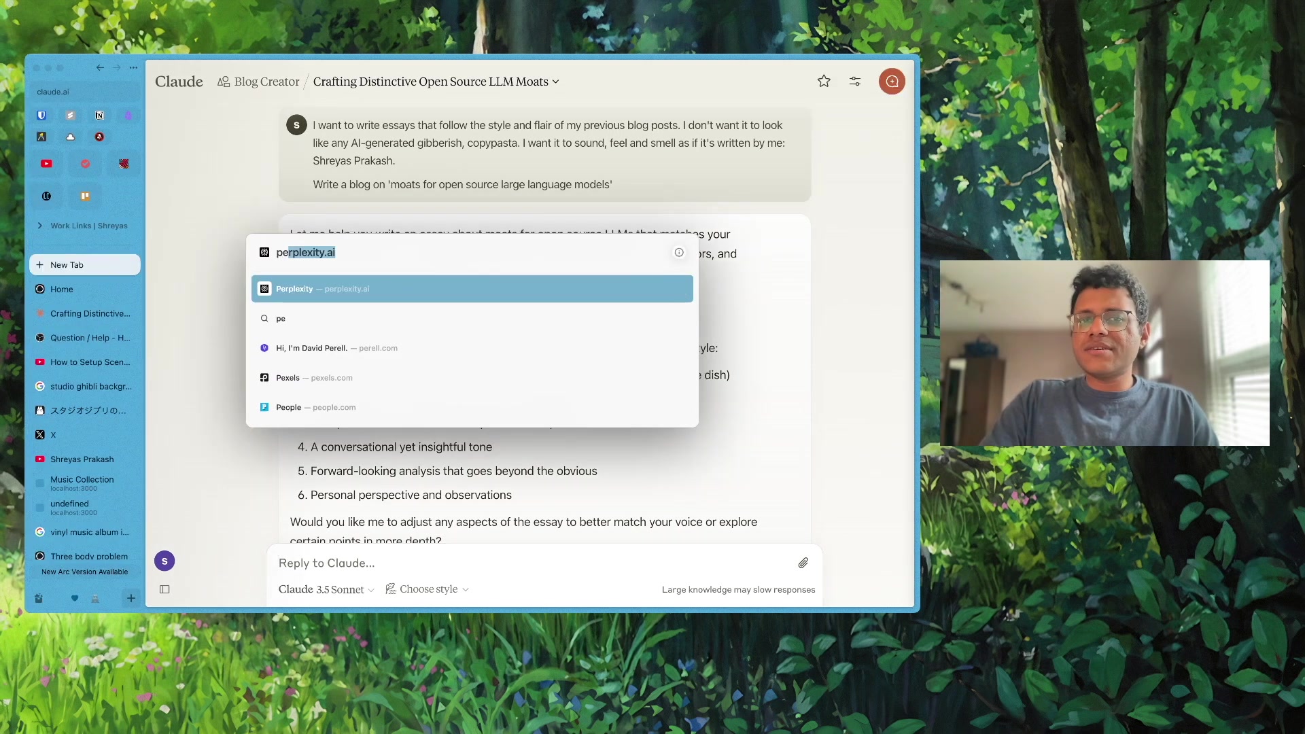Image resolution: width=1305 pixels, height=734 pixels.
Task: Go back with the Arc back arrow
Action: [x=100, y=67]
